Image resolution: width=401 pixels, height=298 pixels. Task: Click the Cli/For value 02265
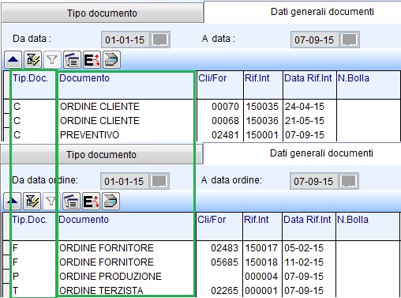point(224,291)
